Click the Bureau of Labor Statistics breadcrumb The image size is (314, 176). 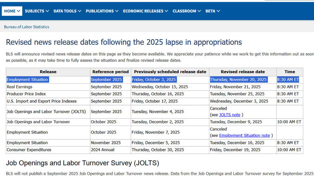tap(27, 27)
